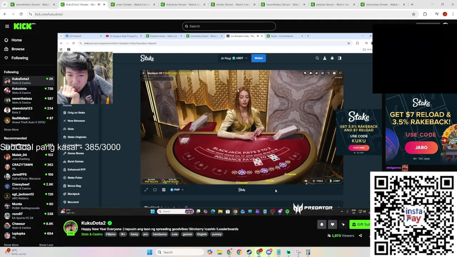Screen dimensions: 457x257
Task: Open skemdota123 channel in sidebar
Action: (x=29, y=110)
